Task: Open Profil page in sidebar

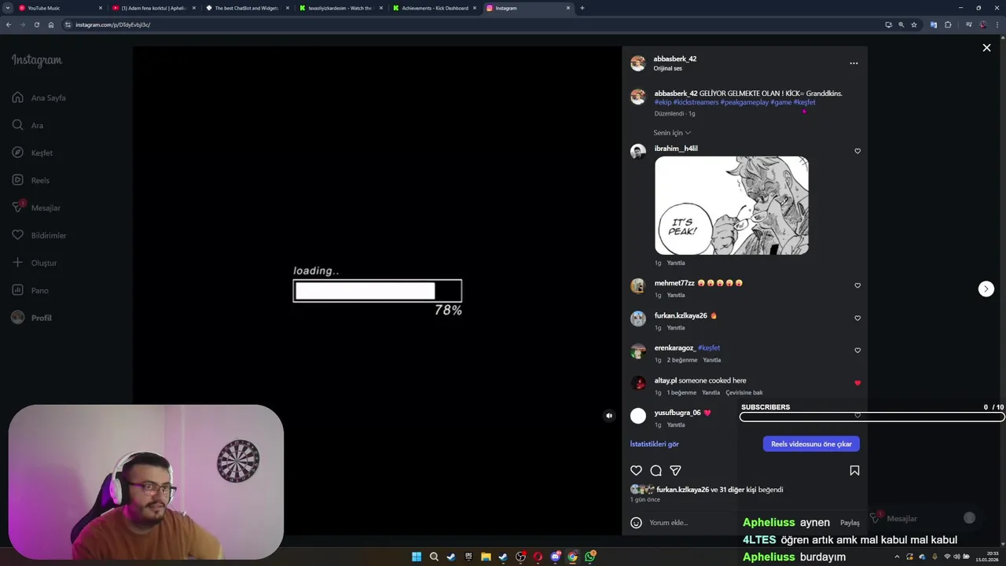Action: click(x=31, y=318)
